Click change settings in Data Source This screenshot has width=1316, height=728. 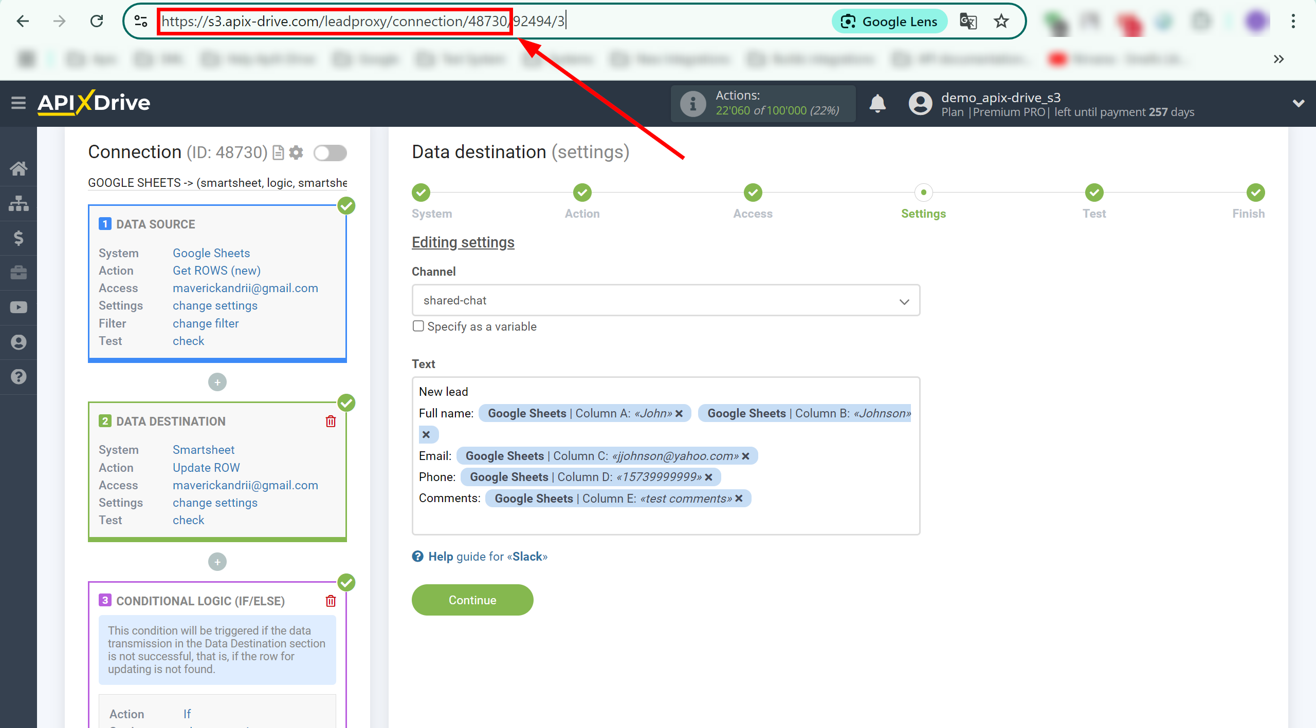pyautogui.click(x=214, y=305)
